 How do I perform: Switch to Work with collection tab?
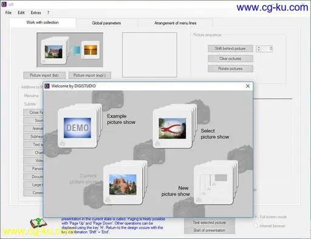coord(43,22)
